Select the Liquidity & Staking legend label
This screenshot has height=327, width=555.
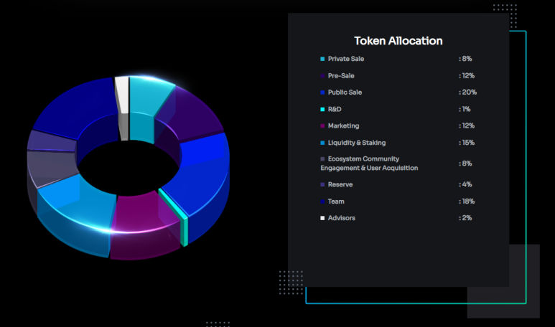357,143
